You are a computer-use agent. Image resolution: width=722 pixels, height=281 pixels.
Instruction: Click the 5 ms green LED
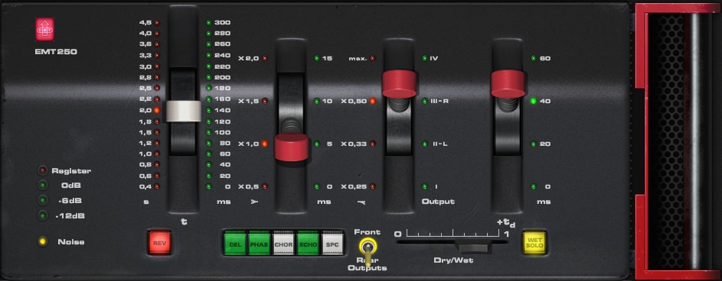(x=317, y=144)
